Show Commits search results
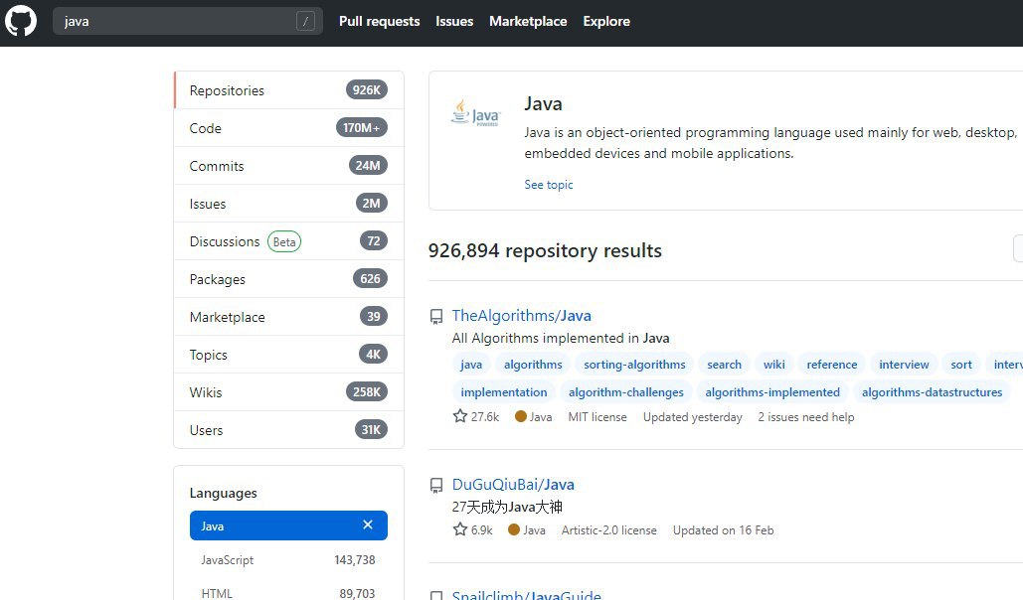Screen dimensions: 1023x600 coord(289,166)
